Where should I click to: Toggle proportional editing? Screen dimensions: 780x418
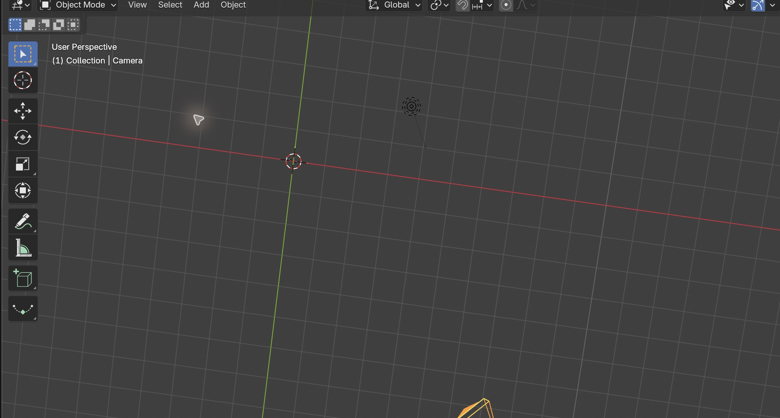[x=506, y=5]
